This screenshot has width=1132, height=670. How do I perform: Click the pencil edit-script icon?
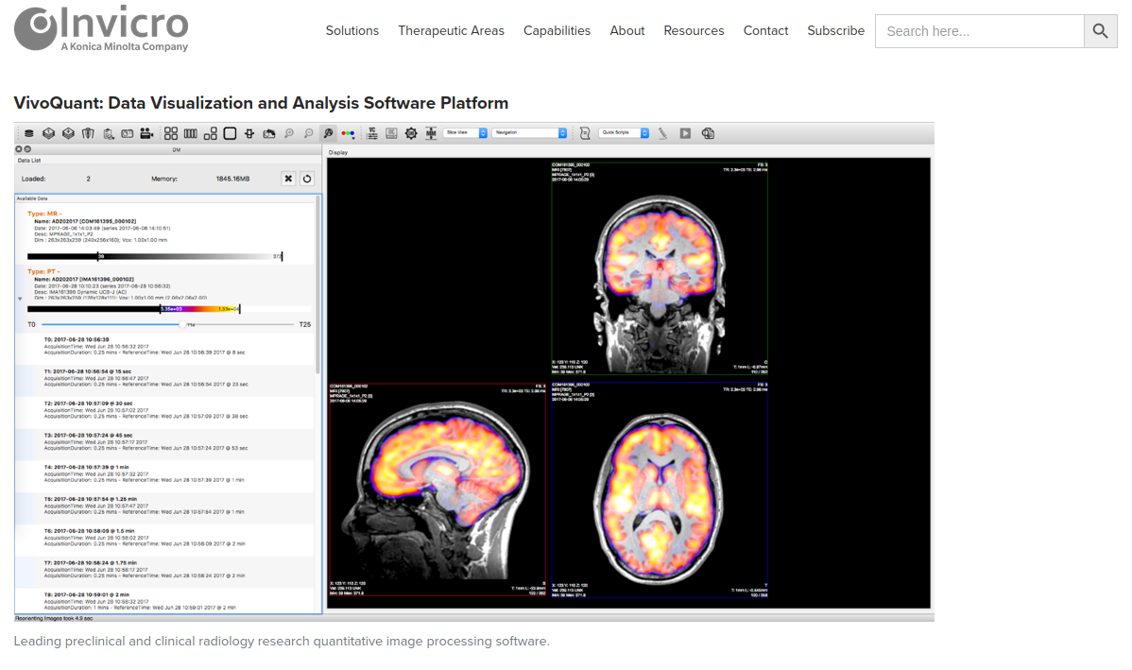662,133
